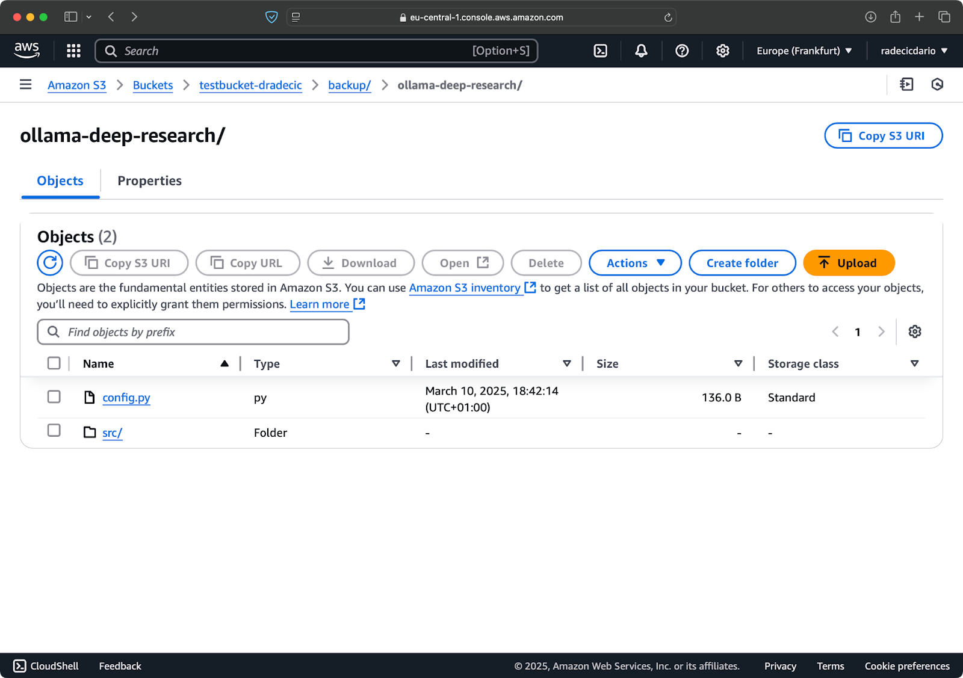Focus Find objects by prefix field

193,331
